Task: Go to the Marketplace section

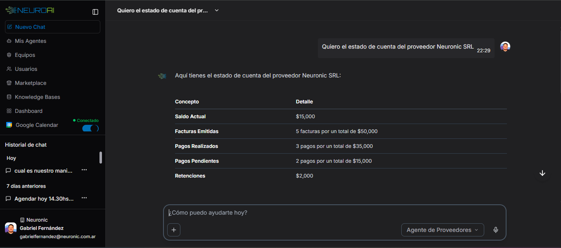Action: (31, 83)
